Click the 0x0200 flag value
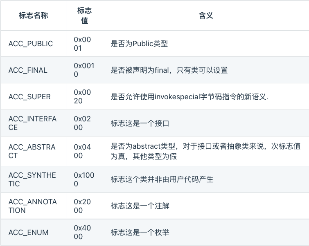Screen dimensions: 309x246 (82, 123)
